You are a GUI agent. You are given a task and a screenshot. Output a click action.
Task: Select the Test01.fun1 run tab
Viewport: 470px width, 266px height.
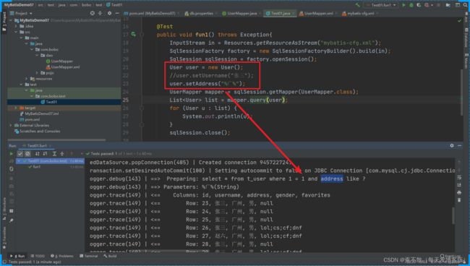37,145
